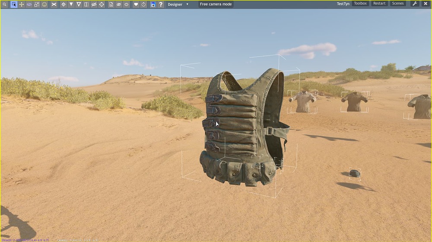The width and height of the screenshot is (432, 242).
Task: Save with the blue floppy disk icon
Action: [x=153, y=4]
